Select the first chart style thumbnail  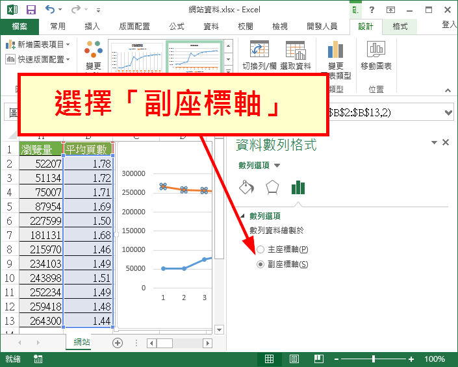pyautogui.click(x=137, y=57)
